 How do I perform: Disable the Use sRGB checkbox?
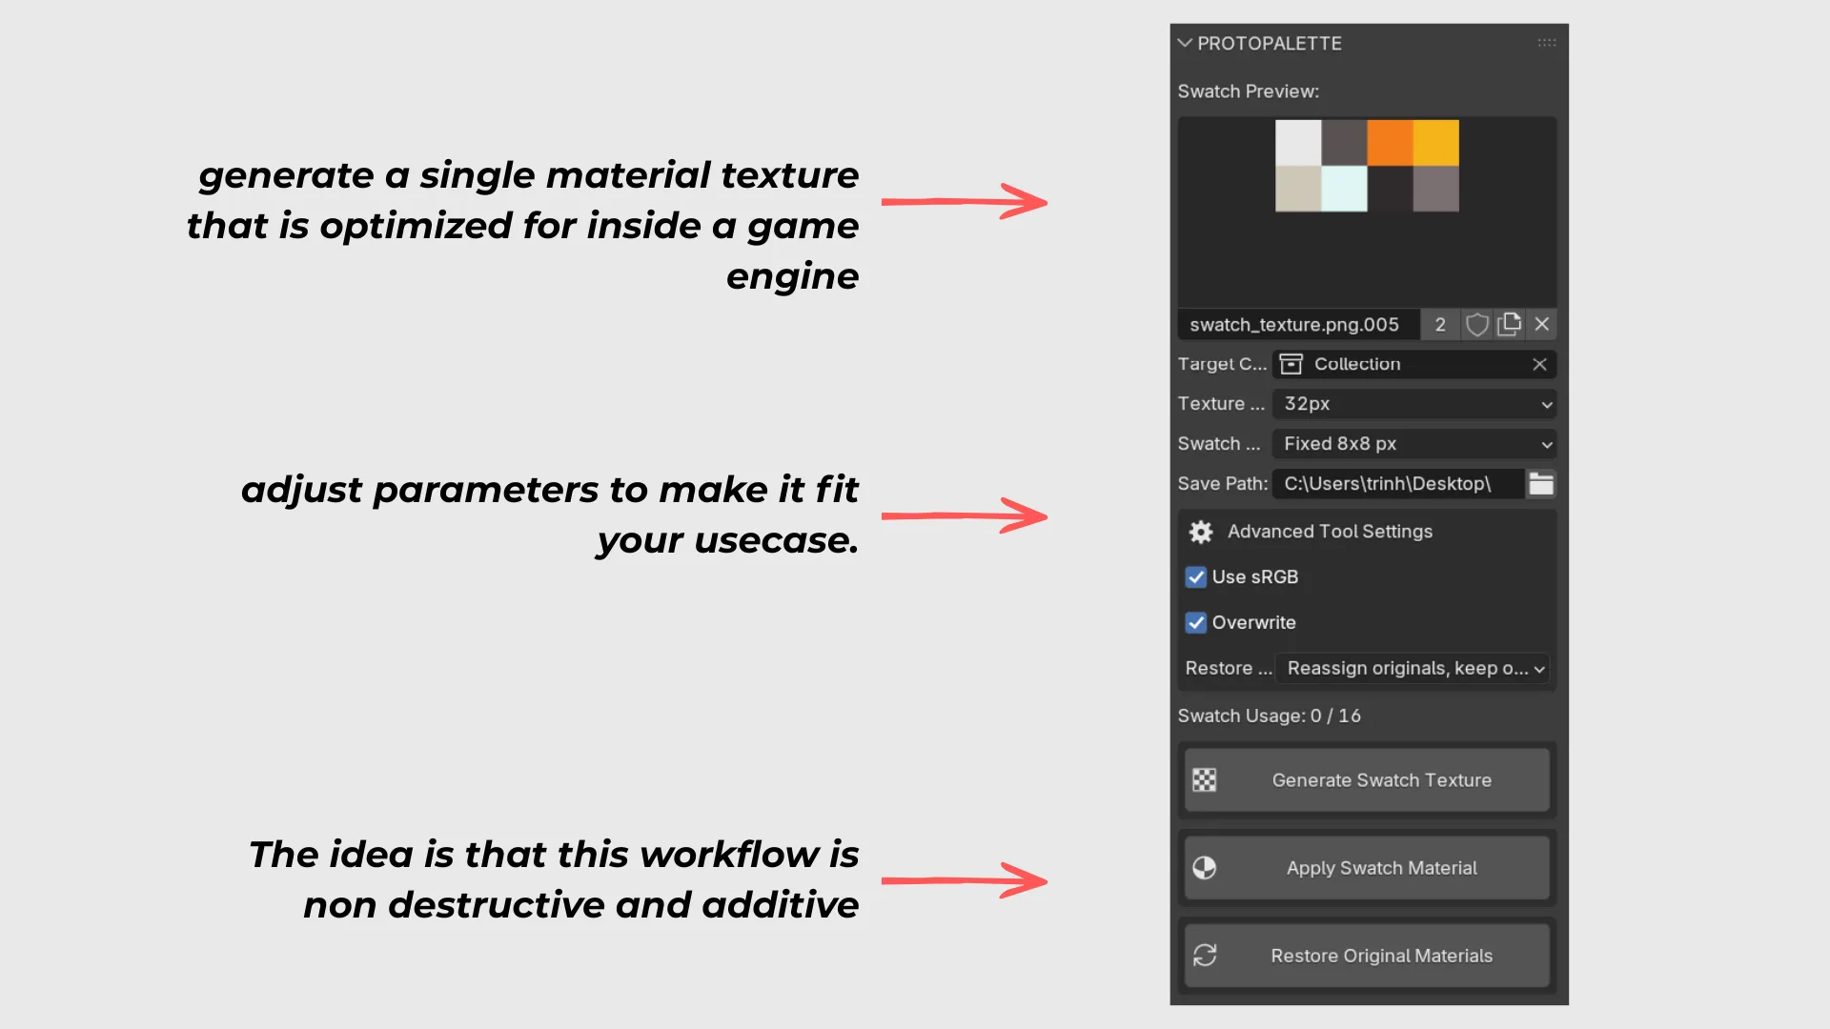tap(1195, 577)
